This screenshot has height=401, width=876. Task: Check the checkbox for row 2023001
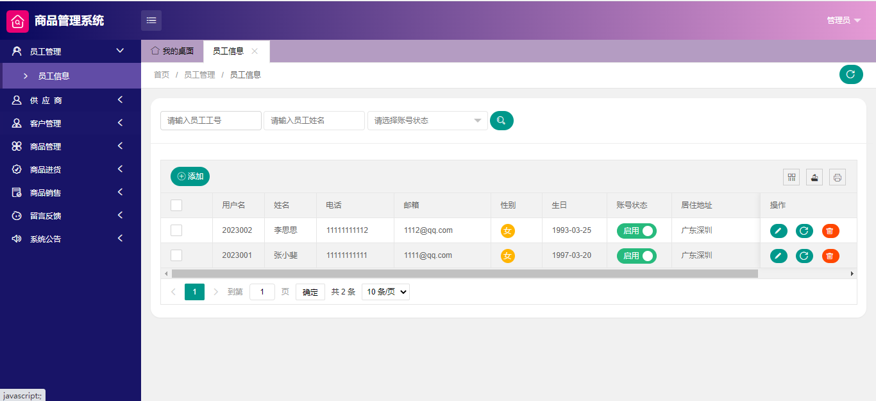pos(176,255)
